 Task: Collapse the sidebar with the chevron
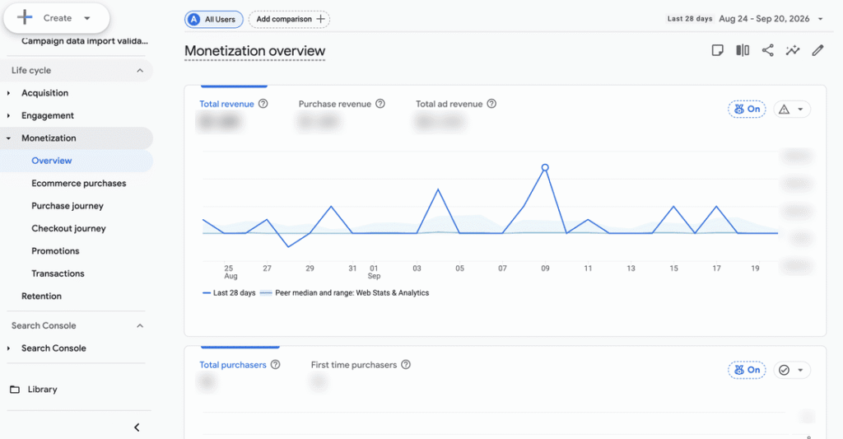coord(137,427)
